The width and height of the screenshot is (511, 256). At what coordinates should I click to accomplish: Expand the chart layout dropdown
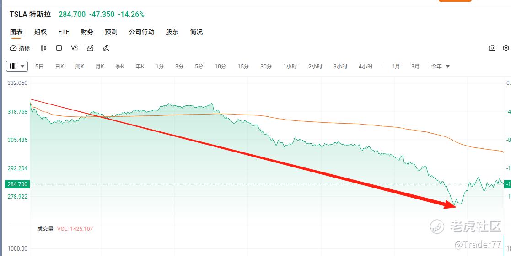[17, 66]
